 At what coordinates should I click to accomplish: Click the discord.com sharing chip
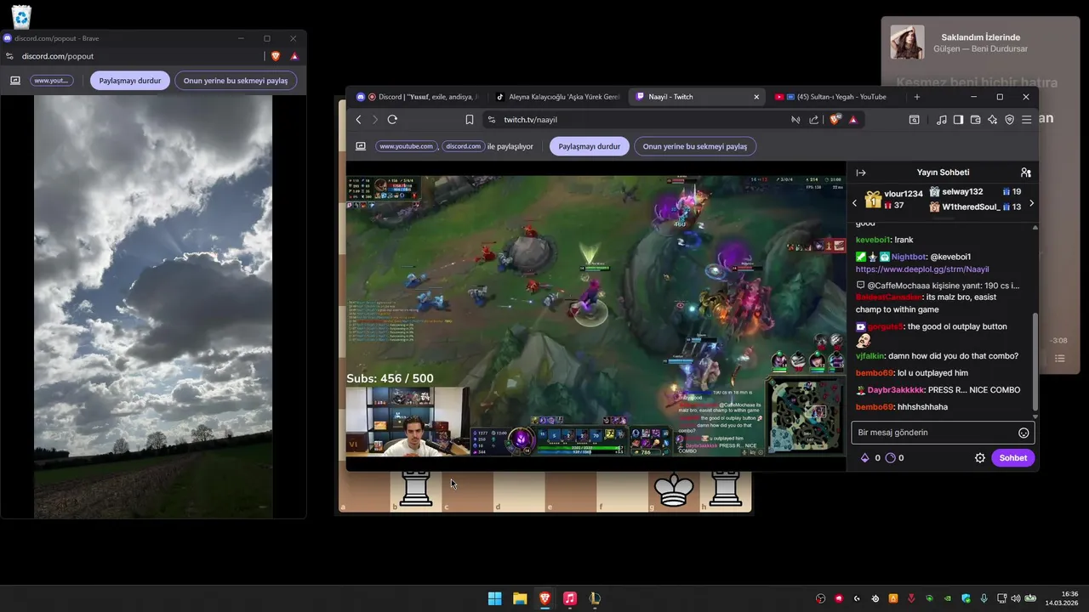click(x=463, y=146)
